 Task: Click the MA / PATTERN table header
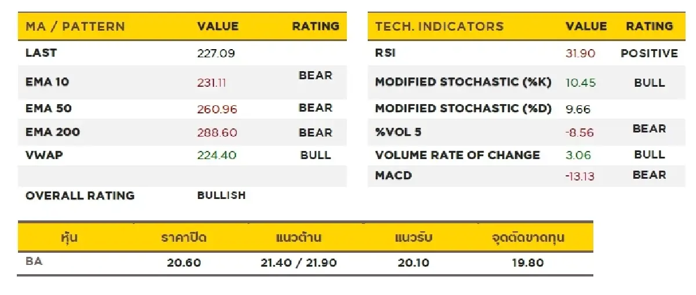(x=75, y=27)
